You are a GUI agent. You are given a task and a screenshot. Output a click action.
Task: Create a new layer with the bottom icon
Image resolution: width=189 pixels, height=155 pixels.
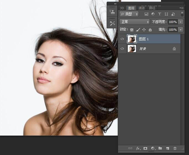[x=167, y=148]
